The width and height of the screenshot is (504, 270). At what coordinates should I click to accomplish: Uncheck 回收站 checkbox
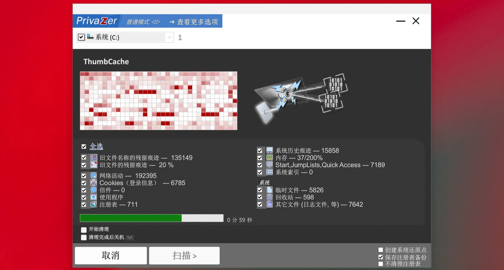click(260, 197)
